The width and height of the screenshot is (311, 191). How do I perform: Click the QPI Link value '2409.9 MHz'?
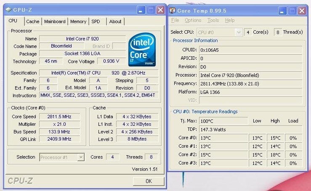pos(59,139)
